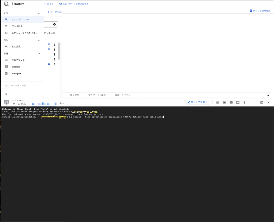The height and width of the screenshot is (222, 274).
Task: Click Cloud Shell three-dot more menu
Action: (245, 102)
